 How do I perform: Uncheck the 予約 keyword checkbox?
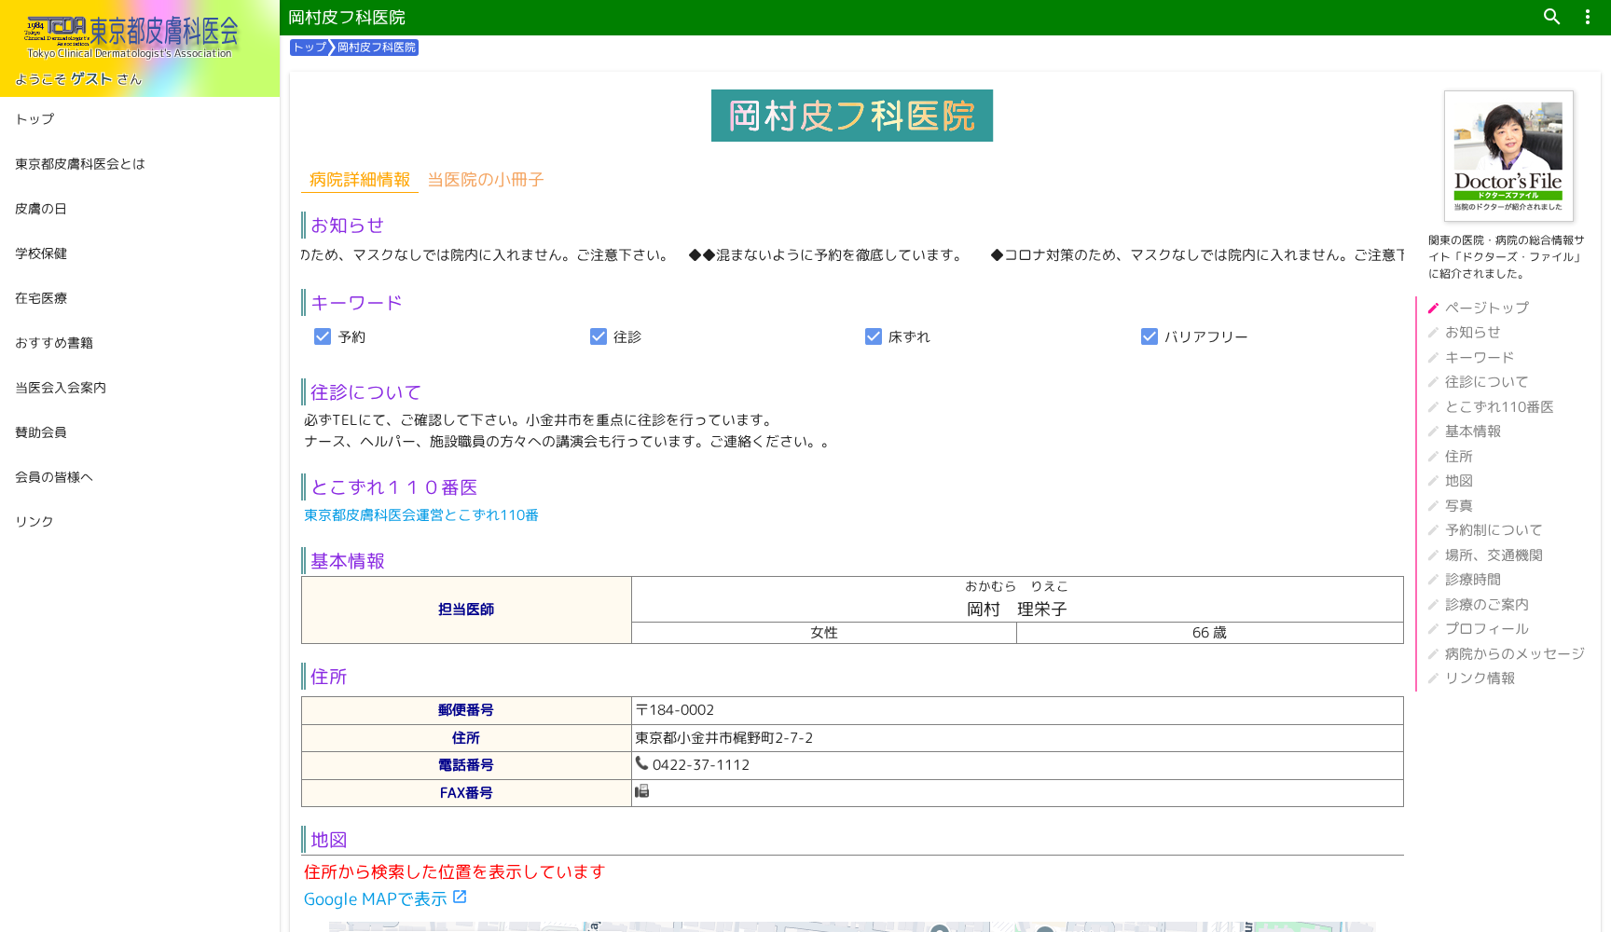pyautogui.click(x=323, y=336)
